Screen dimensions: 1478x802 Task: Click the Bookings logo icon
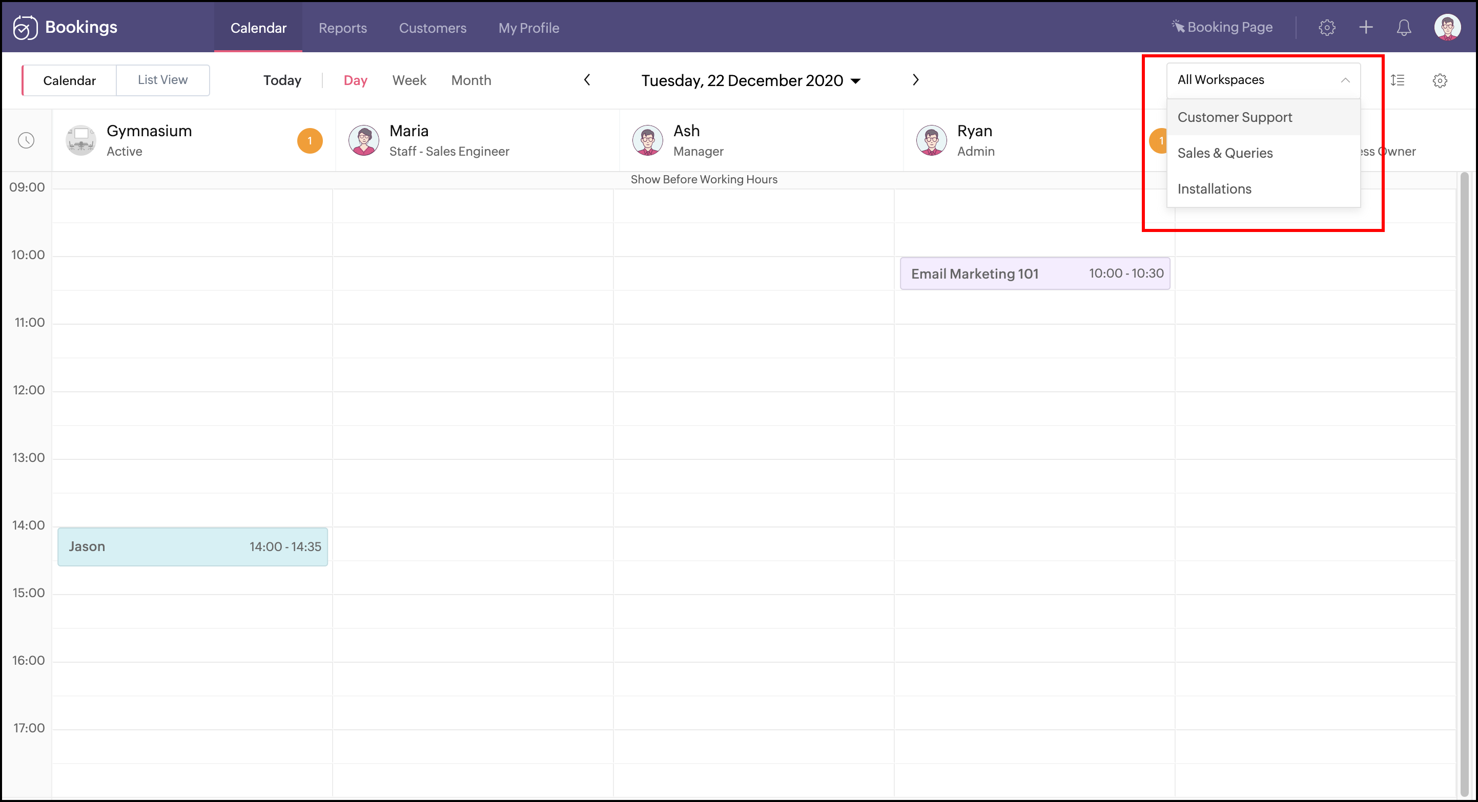pos(25,28)
